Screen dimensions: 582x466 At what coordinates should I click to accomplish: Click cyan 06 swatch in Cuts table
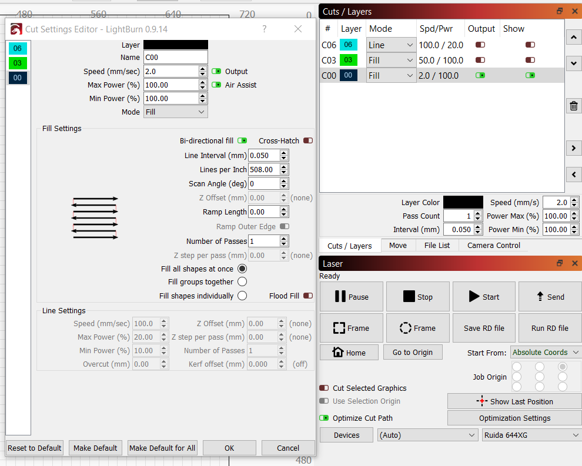(348, 45)
